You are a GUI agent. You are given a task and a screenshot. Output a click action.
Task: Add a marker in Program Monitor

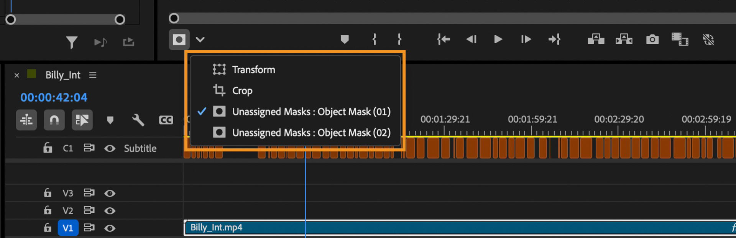(345, 39)
